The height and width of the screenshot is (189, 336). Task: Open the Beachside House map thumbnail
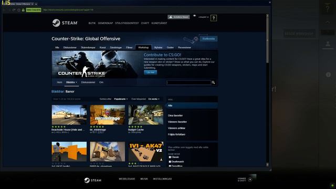[x=69, y=115]
